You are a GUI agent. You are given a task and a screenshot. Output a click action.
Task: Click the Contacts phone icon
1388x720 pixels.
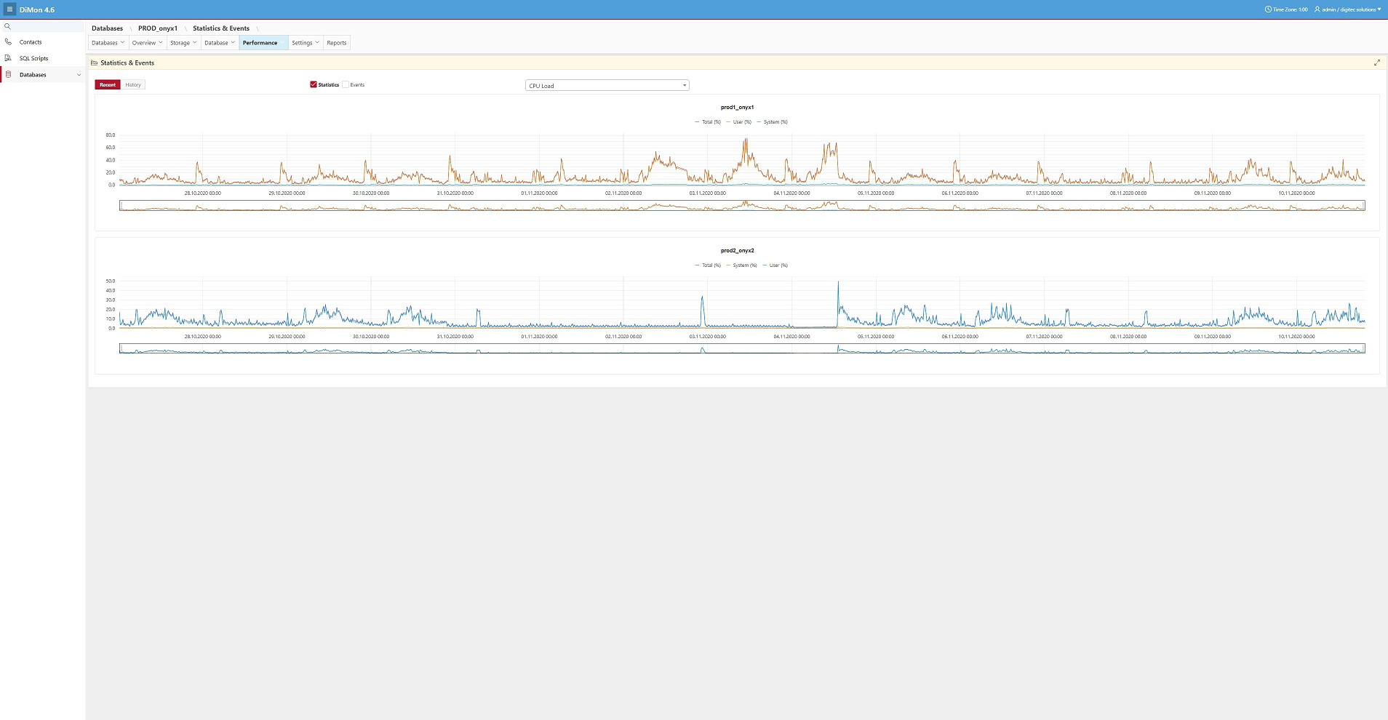pos(8,42)
